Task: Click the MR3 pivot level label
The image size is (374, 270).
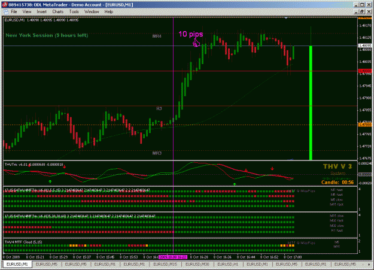Action: (x=157, y=153)
